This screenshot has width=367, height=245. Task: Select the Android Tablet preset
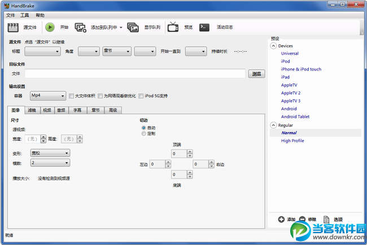[x=295, y=117]
